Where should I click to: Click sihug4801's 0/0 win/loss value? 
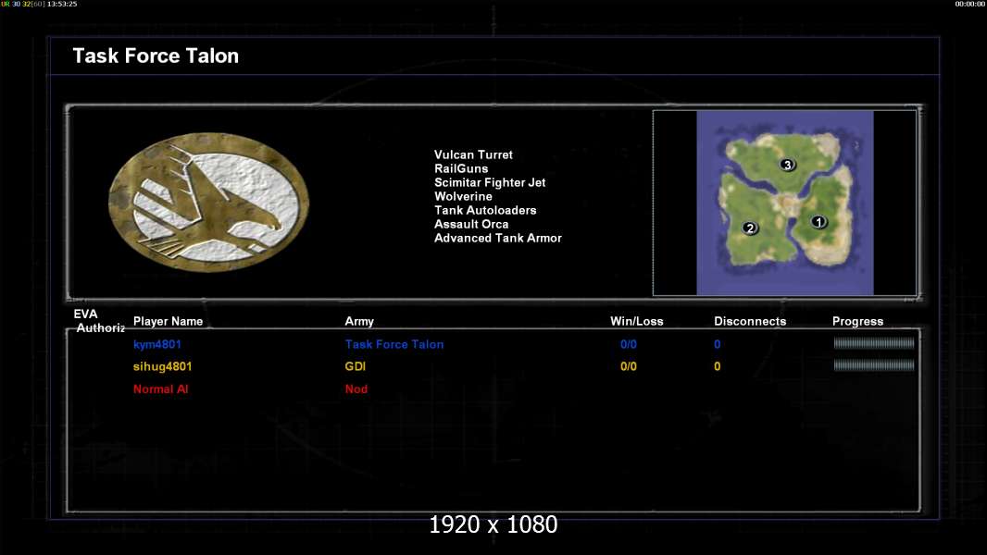(x=628, y=366)
